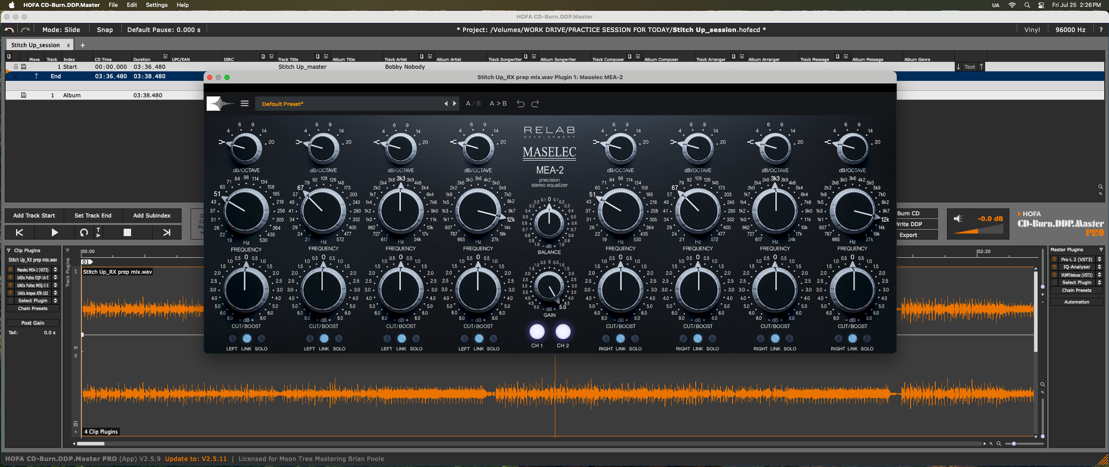1109x467 pixels.
Task: Click the speaker volume icon
Action: coord(958,219)
